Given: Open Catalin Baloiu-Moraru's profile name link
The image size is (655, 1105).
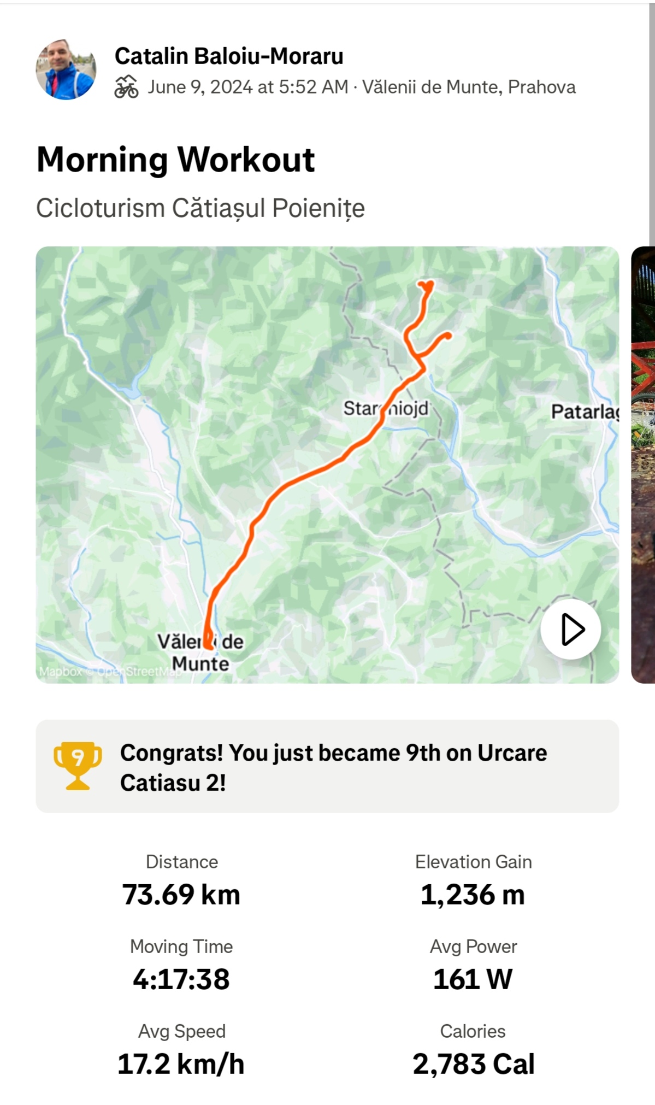Looking at the screenshot, I should coord(229,56).
